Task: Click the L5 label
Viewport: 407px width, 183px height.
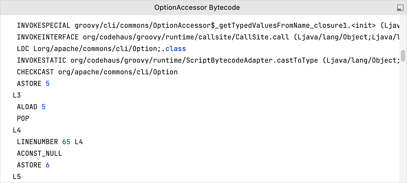Action: [16, 177]
